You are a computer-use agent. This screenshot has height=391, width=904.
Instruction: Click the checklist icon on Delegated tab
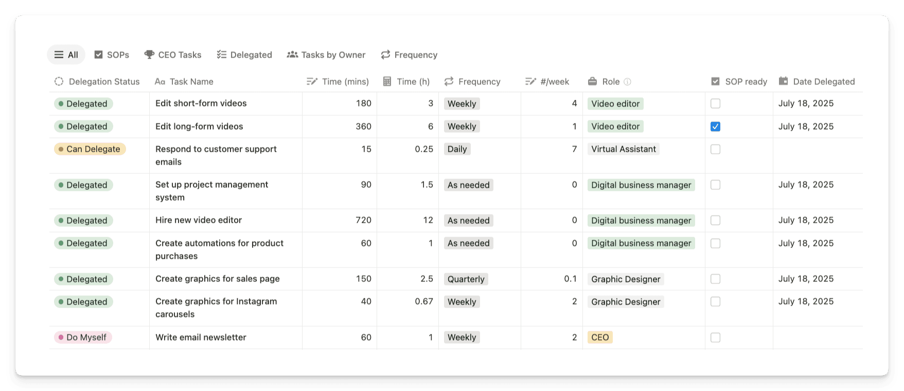[222, 55]
